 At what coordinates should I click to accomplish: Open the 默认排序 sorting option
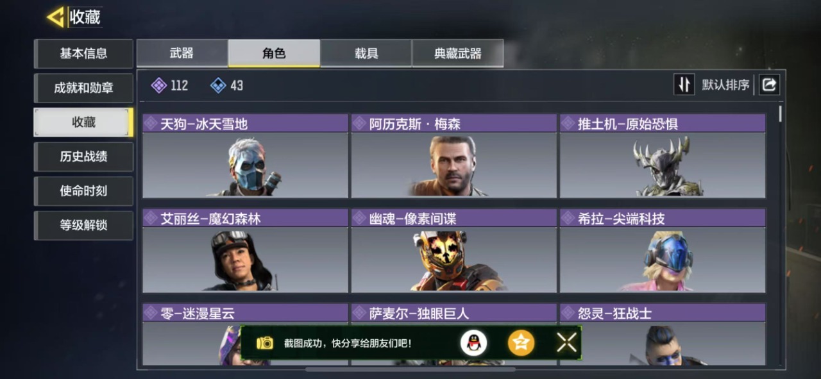pos(725,85)
